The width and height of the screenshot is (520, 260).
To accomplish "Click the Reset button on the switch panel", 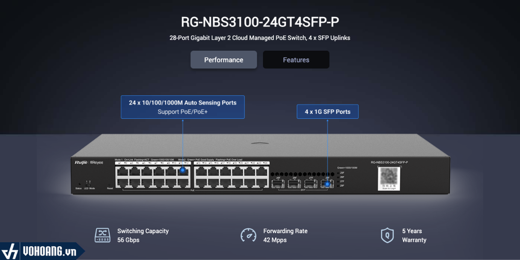I will [x=110, y=184].
